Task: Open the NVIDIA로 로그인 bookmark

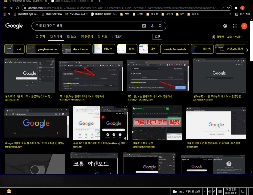Action: [76, 14]
